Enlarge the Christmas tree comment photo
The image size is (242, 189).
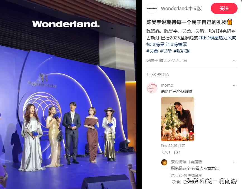178,119
